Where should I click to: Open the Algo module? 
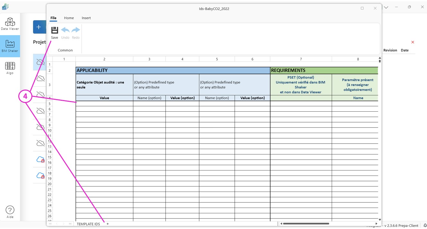[x=10, y=68]
